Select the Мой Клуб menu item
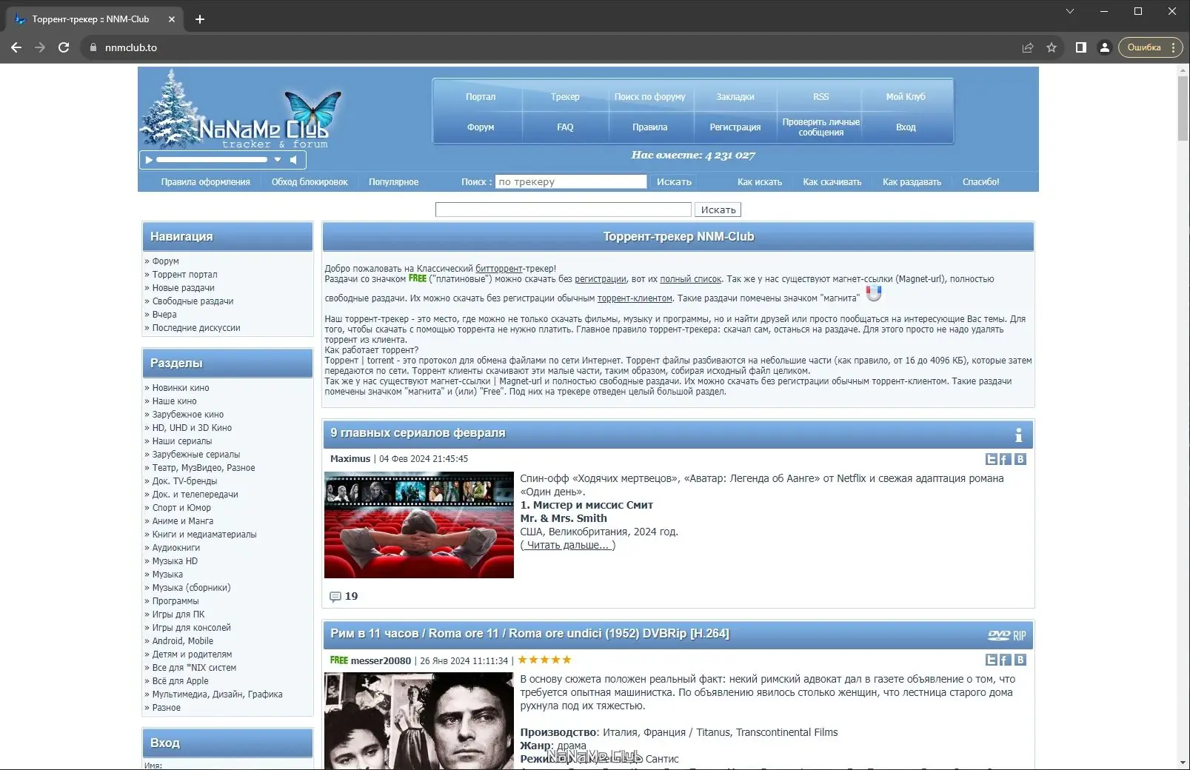Viewport: 1190px width, 770px height. click(906, 96)
